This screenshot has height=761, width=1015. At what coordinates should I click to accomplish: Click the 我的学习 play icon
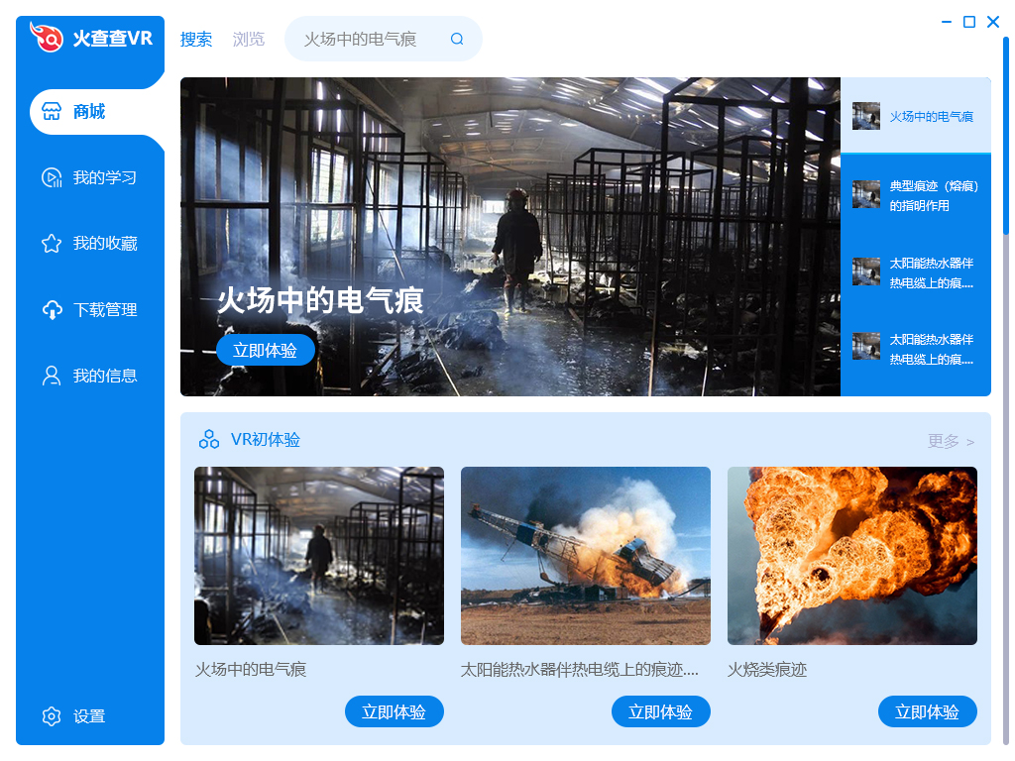(52, 177)
